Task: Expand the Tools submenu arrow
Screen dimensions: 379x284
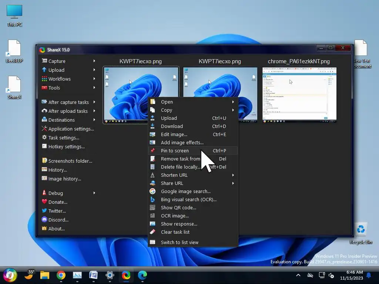Action: pos(94,88)
